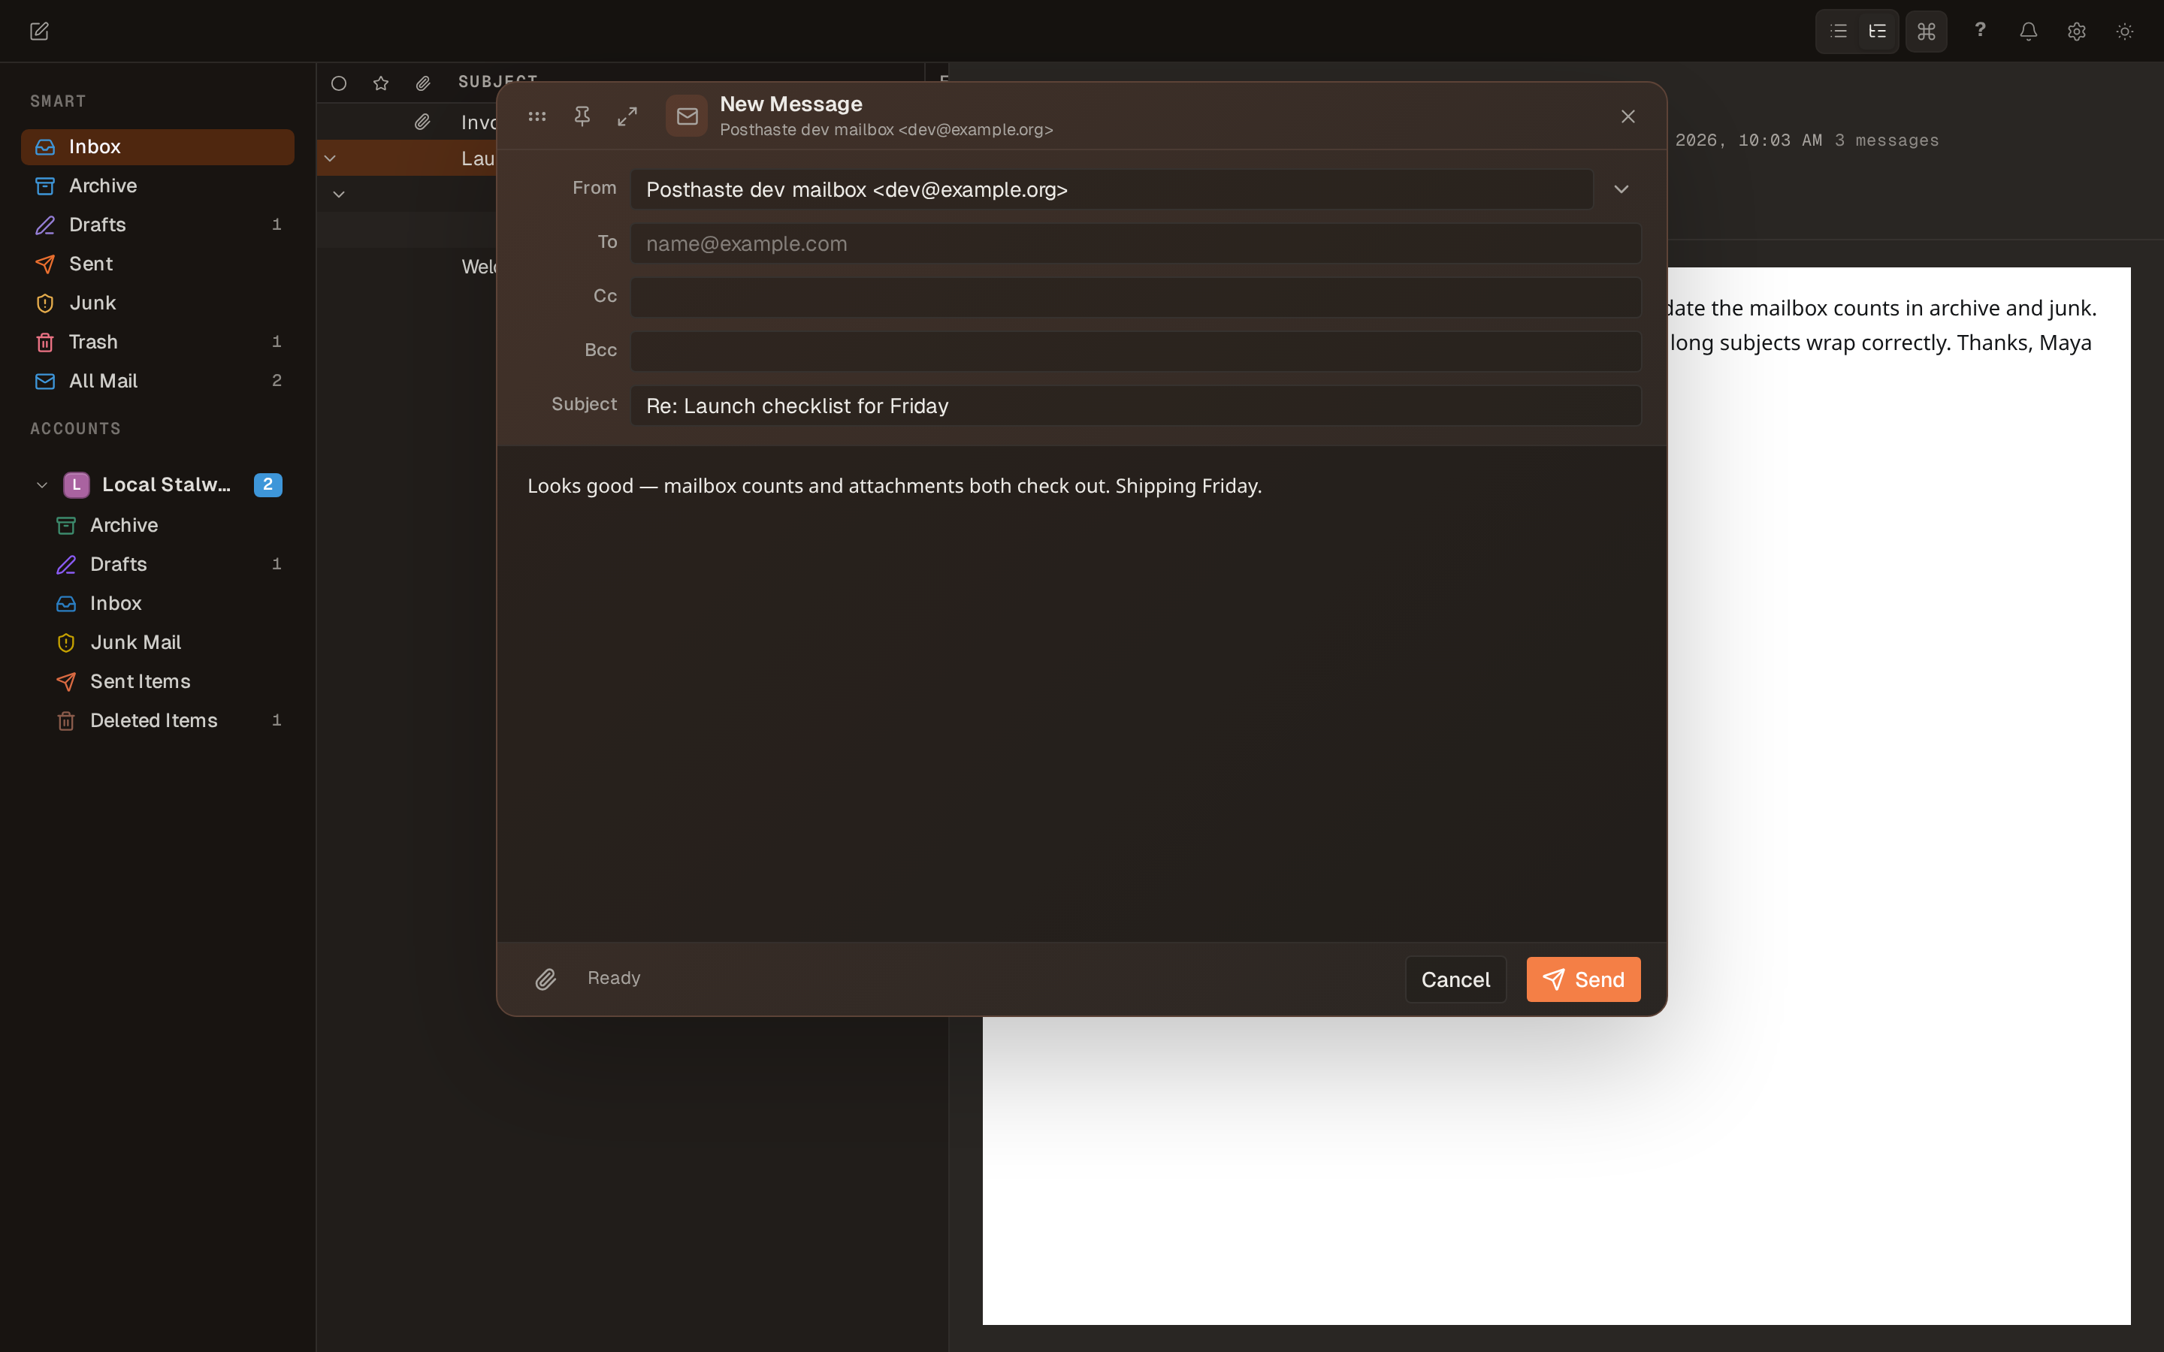2164x1352 pixels.
Task: Click the 'Ready' status text
Action: pos(613,978)
